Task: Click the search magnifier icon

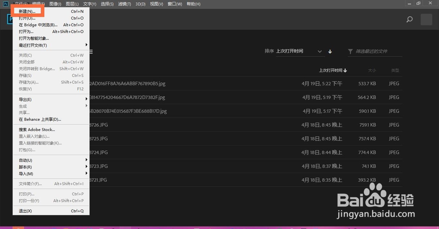Action: [409, 19]
